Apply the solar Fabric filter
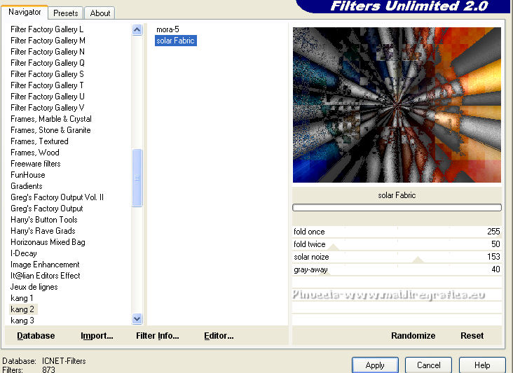 tap(375, 365)
